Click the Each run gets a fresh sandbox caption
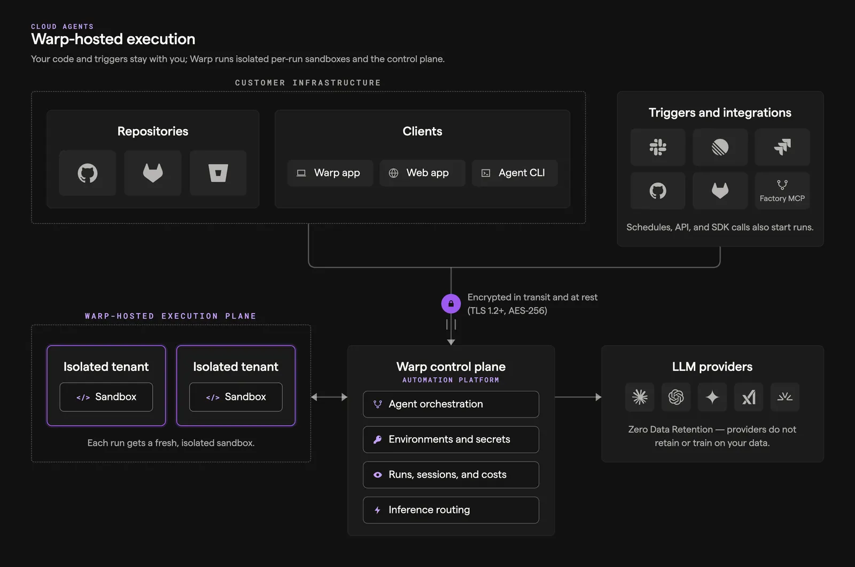 point(171,443)
